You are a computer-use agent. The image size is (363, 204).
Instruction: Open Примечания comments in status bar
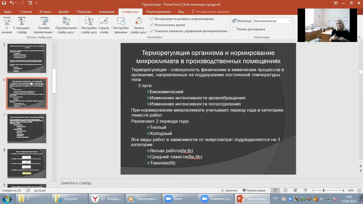point(254,190)
